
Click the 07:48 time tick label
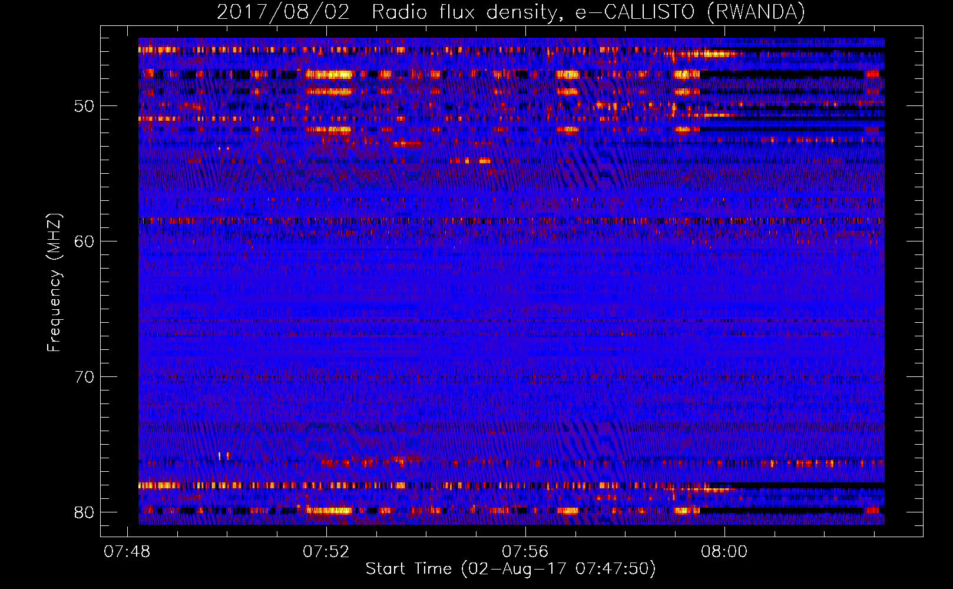coord(127,552)
